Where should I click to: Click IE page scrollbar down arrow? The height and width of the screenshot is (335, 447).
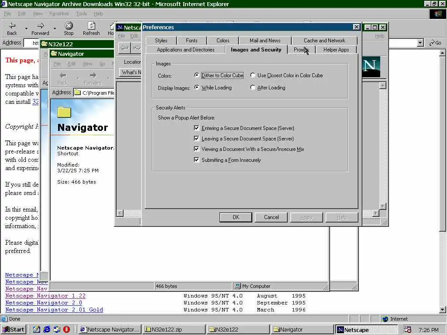click(443, 310)
